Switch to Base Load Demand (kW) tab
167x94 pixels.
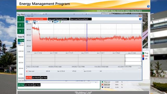[36, 19]
